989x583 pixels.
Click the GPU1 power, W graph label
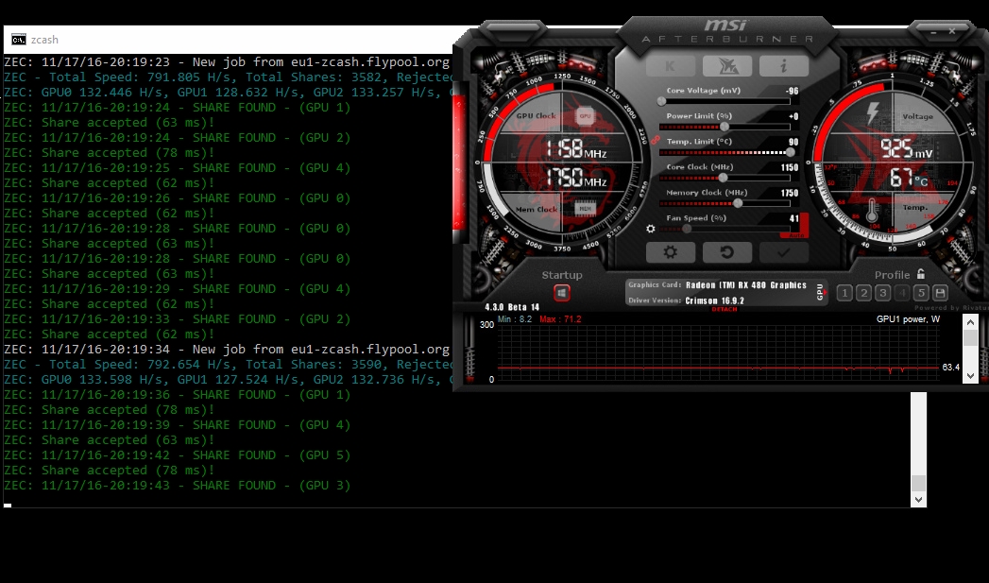[x=908, y=319]
